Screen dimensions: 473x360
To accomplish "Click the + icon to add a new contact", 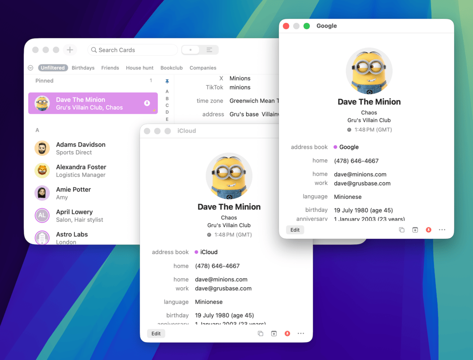I will [x=70, y=49].
